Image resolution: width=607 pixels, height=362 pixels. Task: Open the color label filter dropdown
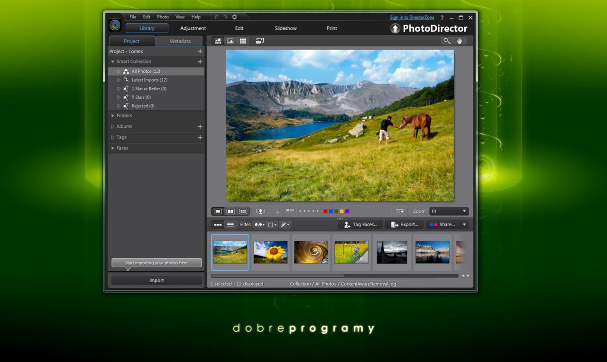(272, 225)
